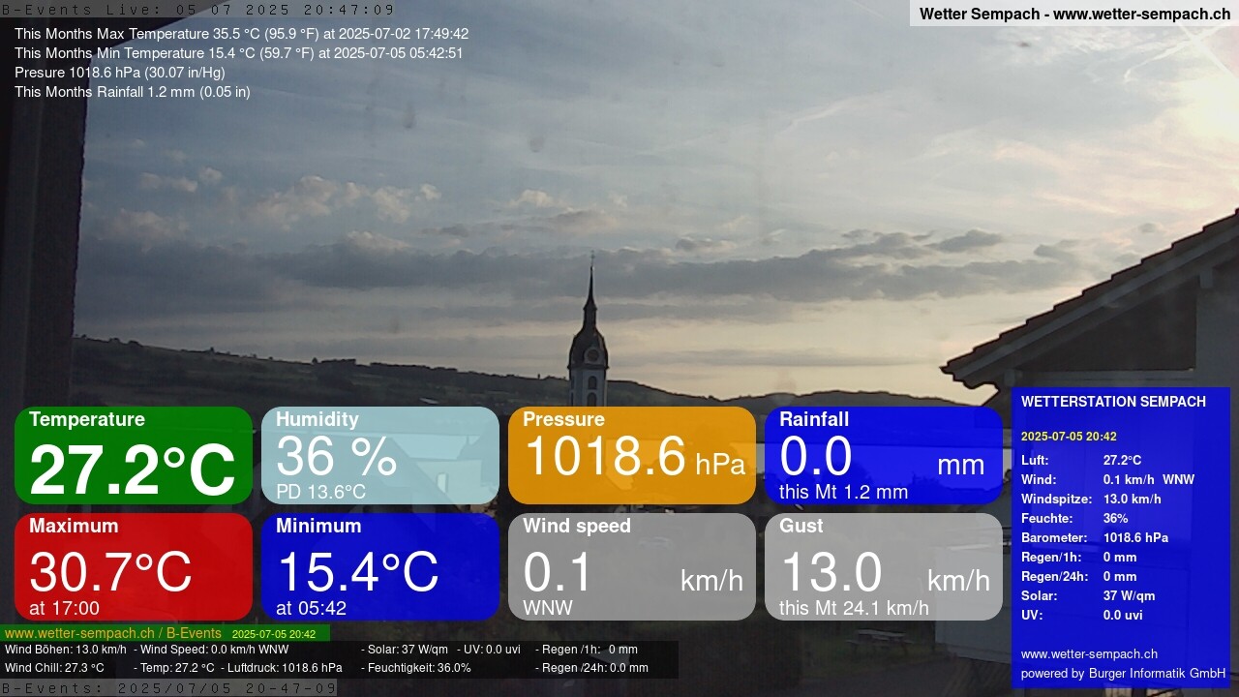This screenshot has height=697, width=1239.
Task: Click the This Months Max Temperature line
Action: (x=241, y=34)
